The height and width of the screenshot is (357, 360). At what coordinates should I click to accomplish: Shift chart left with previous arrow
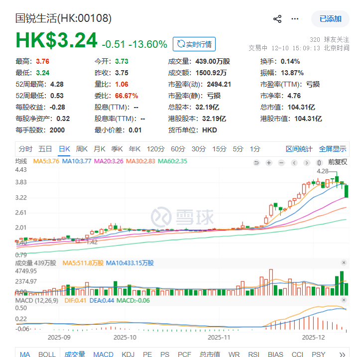pos(294,162)
